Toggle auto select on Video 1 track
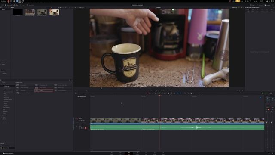 81,121
